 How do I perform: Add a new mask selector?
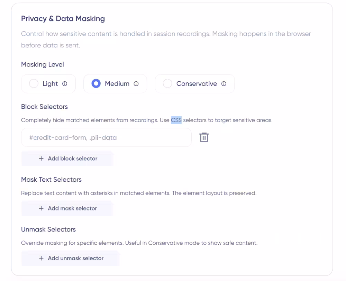[x=67, y=208]
